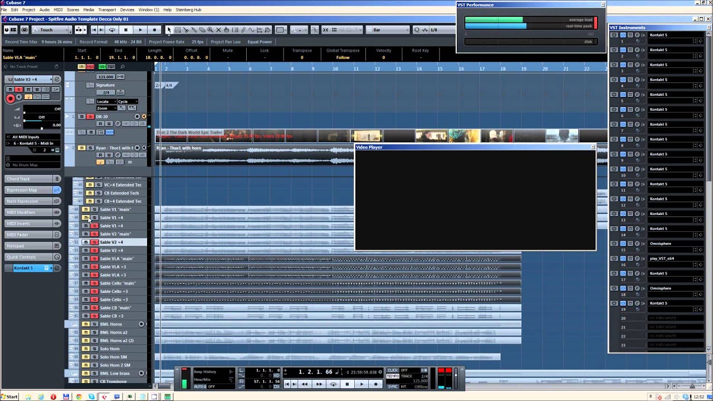
Task: Open the Locate dropdown in track list
Action: (106, 101)
